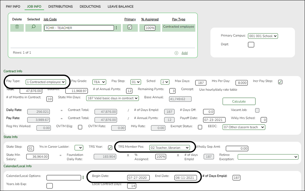Click the ellipsis beside Calendar/Local Options
Viewport: 305px width, 191px height.
pyautogui.click(x=83, y=177)
